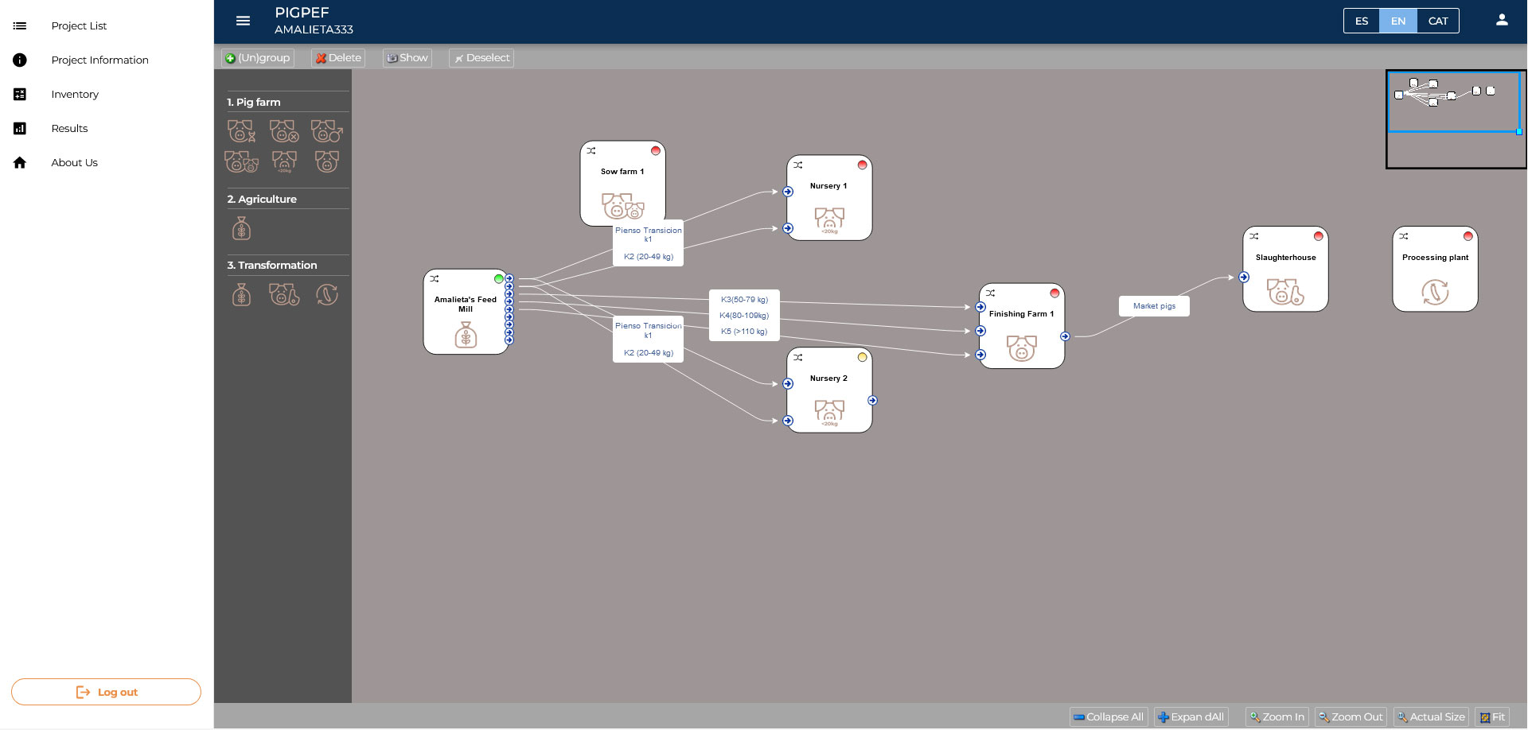Open Inventory from the sidebar

pyautogui.click(x=75, y=94)
